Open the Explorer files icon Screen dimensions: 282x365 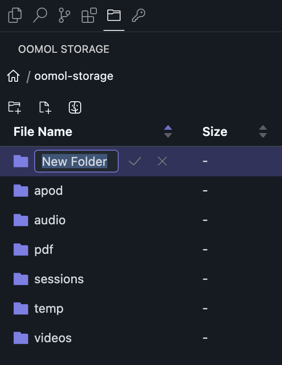15,15
